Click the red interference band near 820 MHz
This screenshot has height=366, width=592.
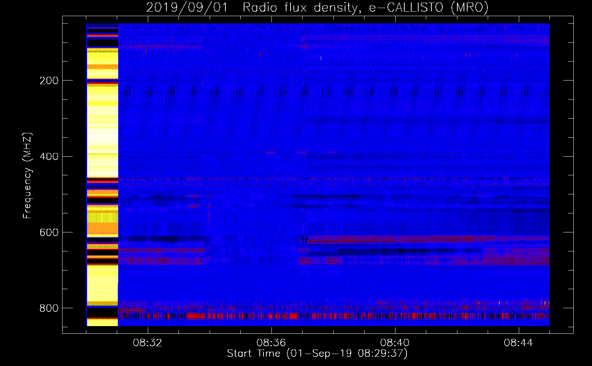coord(334,316)
